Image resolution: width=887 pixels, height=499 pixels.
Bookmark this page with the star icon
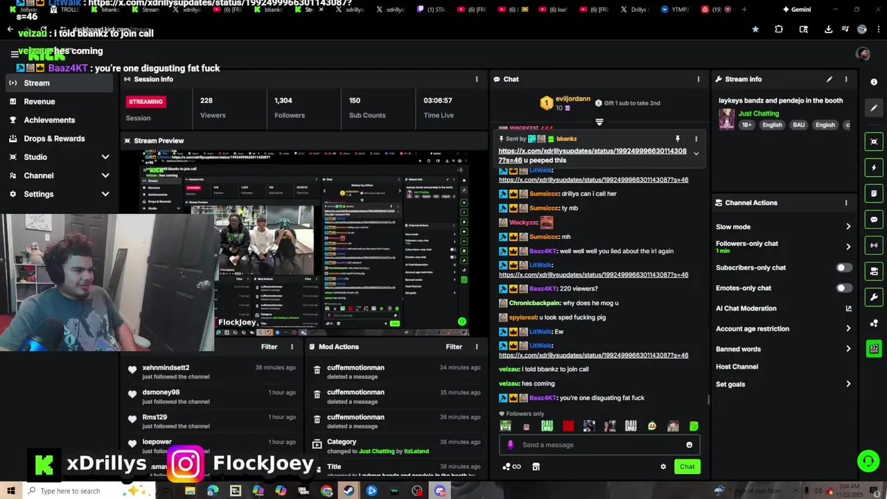(755, 29)
